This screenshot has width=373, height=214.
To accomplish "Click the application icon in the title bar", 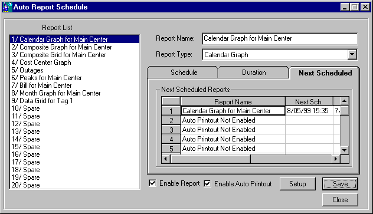I will (x=7, y=7).
